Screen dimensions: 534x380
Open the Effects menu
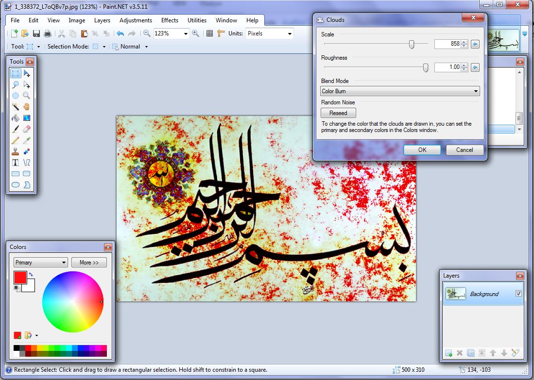point(170,20)
